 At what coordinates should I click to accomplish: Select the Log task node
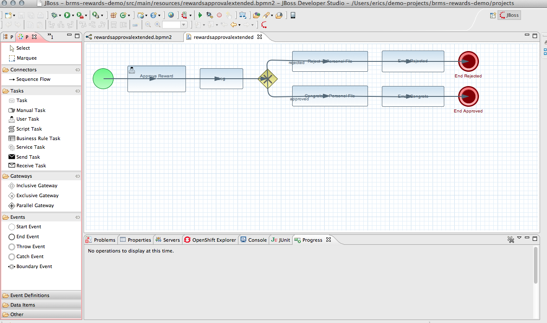pyautogui.click(x=221, y=79)
